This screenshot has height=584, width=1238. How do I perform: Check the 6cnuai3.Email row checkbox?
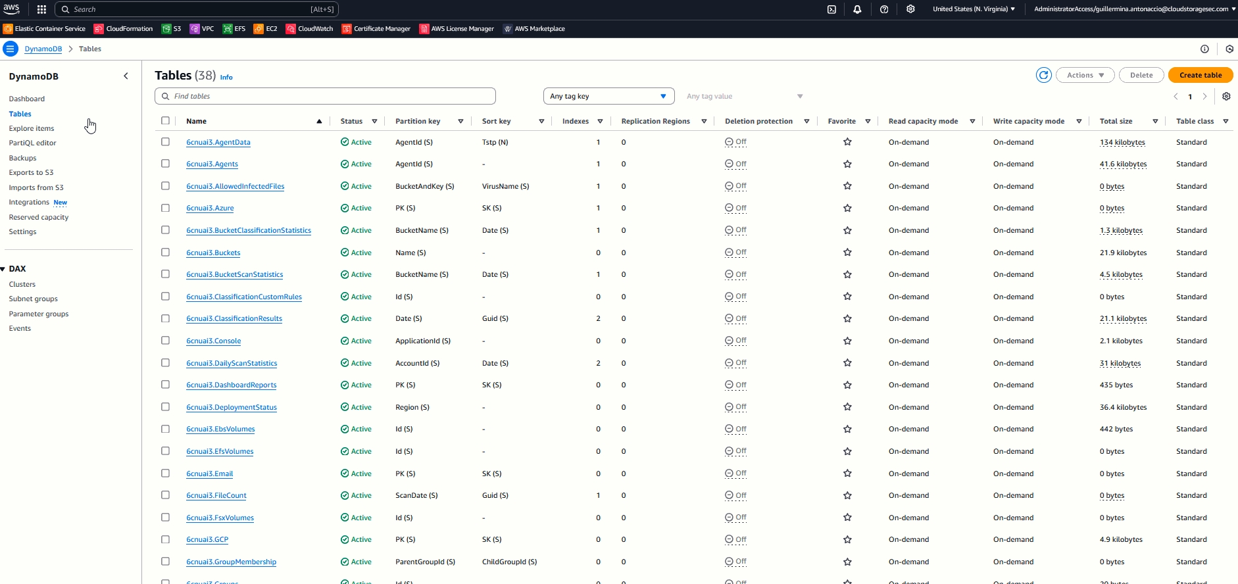165,473
